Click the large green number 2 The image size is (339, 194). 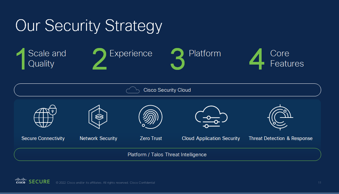tap(99, 59)
